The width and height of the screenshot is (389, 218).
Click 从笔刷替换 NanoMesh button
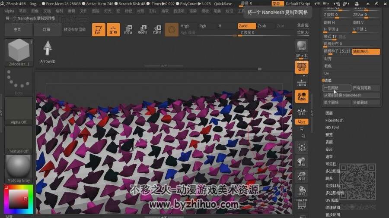[351, 95]
